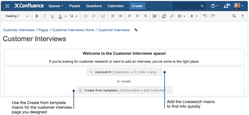The image size is (249, 115).
Task: Toggle italic formatting
Action: (x=45, y=16)
